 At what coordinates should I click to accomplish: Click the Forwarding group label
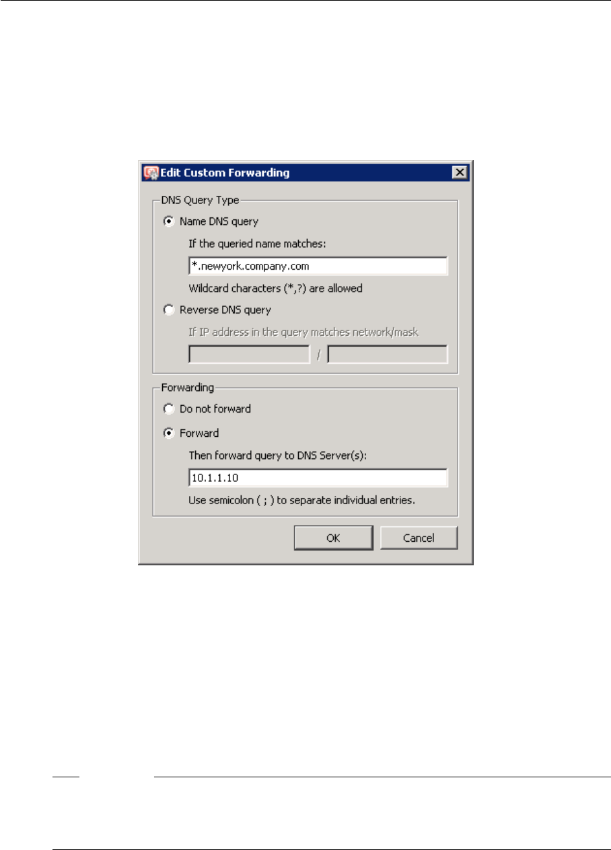click(186, 387)
